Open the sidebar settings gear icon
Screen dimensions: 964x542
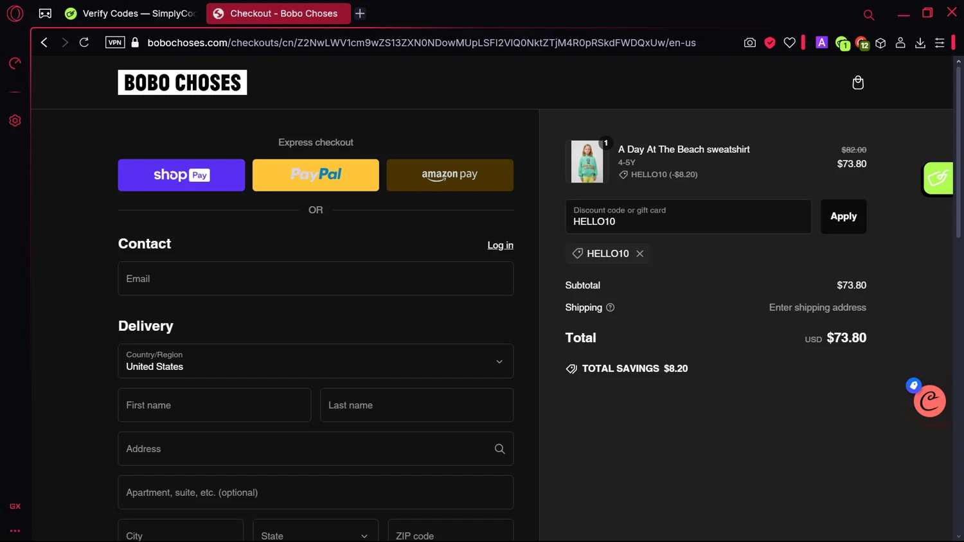click(x=15, y=121)
